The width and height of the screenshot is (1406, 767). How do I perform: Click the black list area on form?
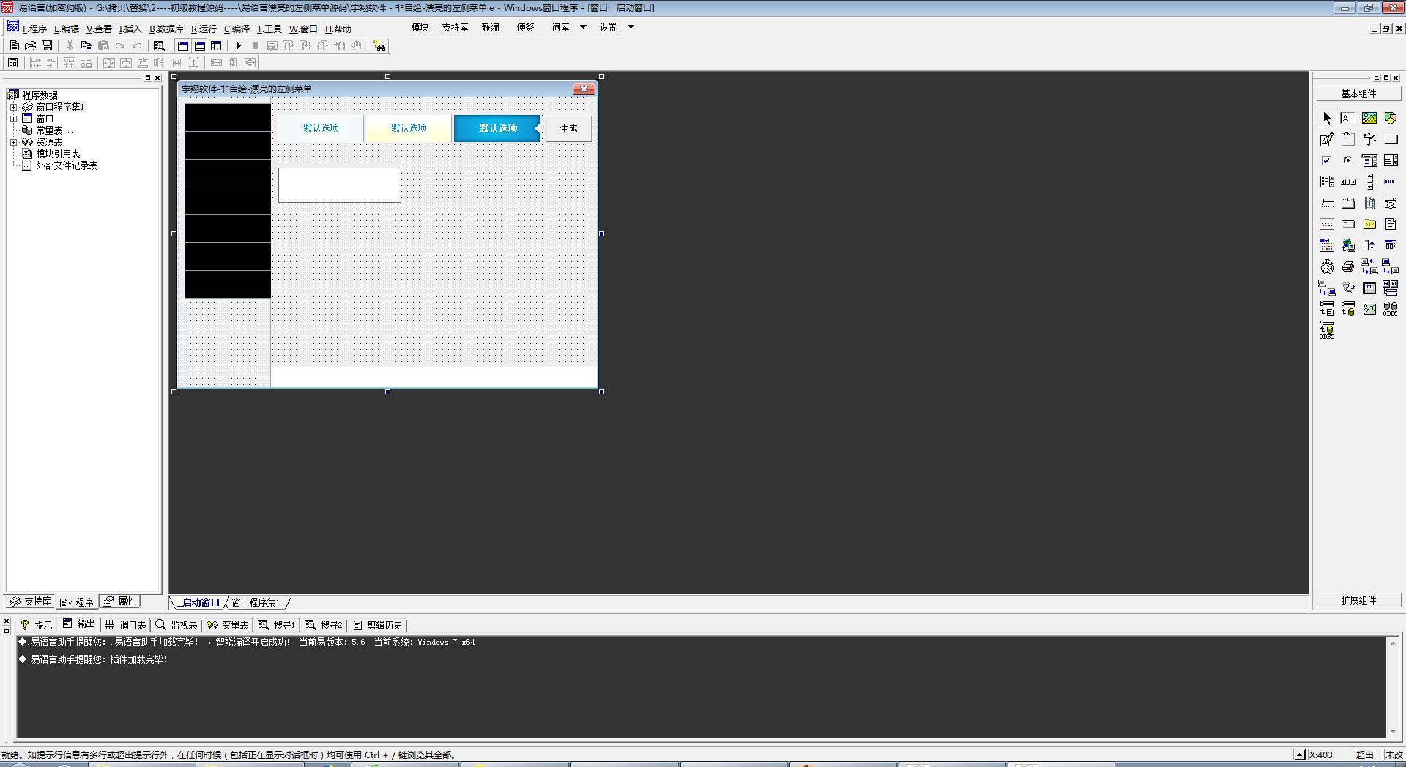click(x=228, y=201)
